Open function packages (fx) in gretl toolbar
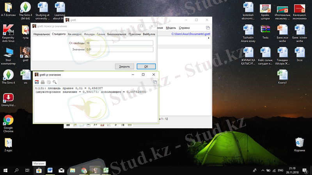The image size is (312, 175). 95,125
